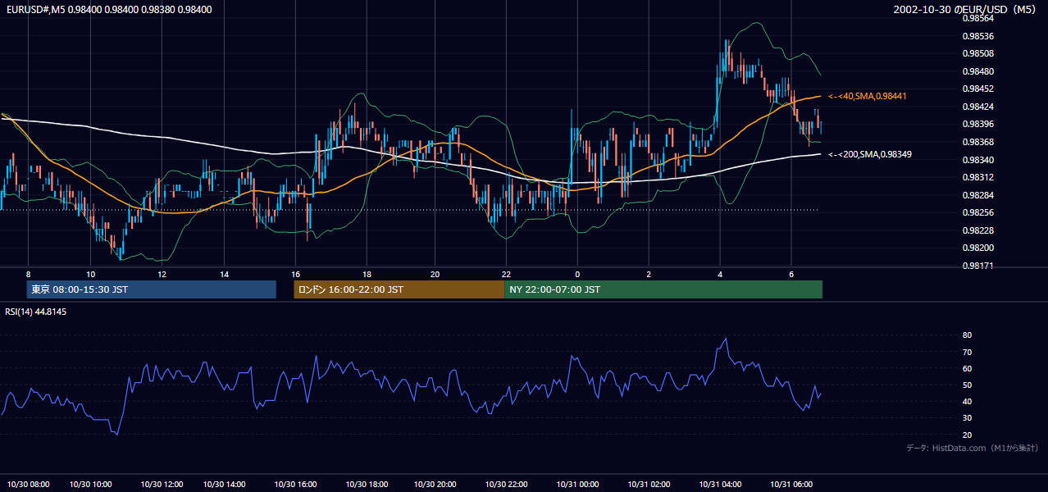Click the 10/30 12:00 date label
This screenshot has height=492, width=1048.
pyautogui.click(x=162, y=485)
